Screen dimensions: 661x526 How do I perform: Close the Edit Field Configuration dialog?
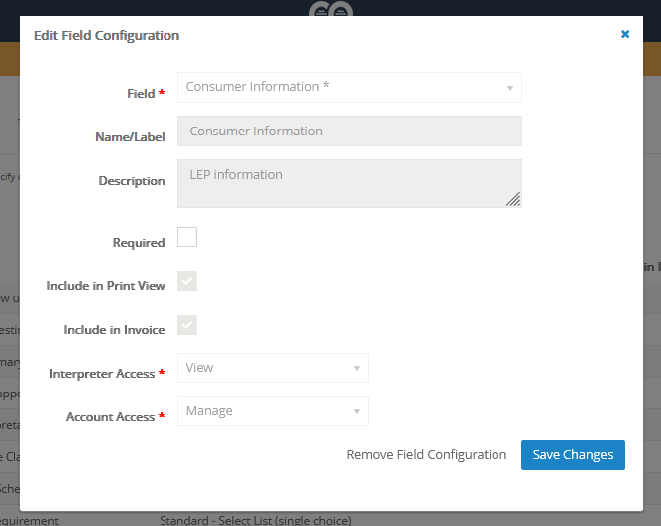[625, 34]
